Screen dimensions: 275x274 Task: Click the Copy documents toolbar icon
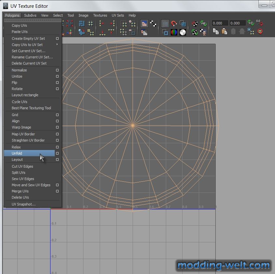click(x=216, y=32)
